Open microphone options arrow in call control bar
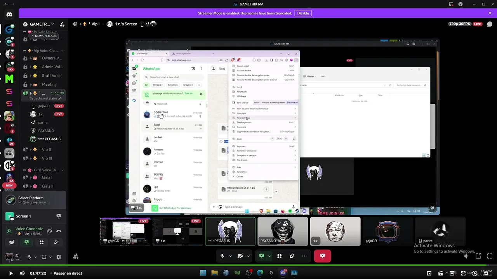This screenshot has height=279, width=497. click(x=230, y=256)
